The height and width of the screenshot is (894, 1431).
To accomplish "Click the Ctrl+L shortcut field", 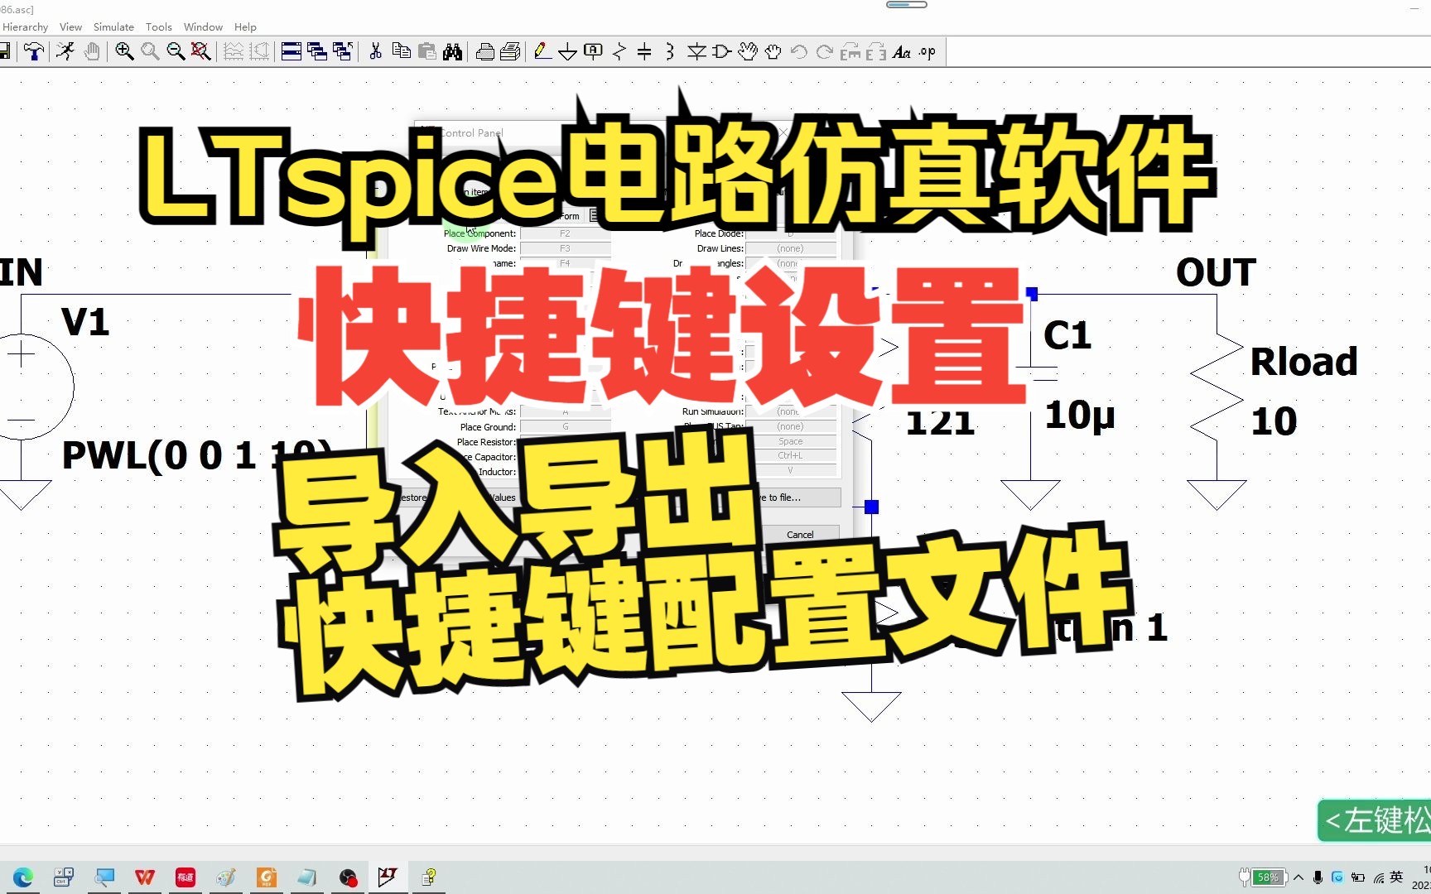I will (x=790, y=455).
